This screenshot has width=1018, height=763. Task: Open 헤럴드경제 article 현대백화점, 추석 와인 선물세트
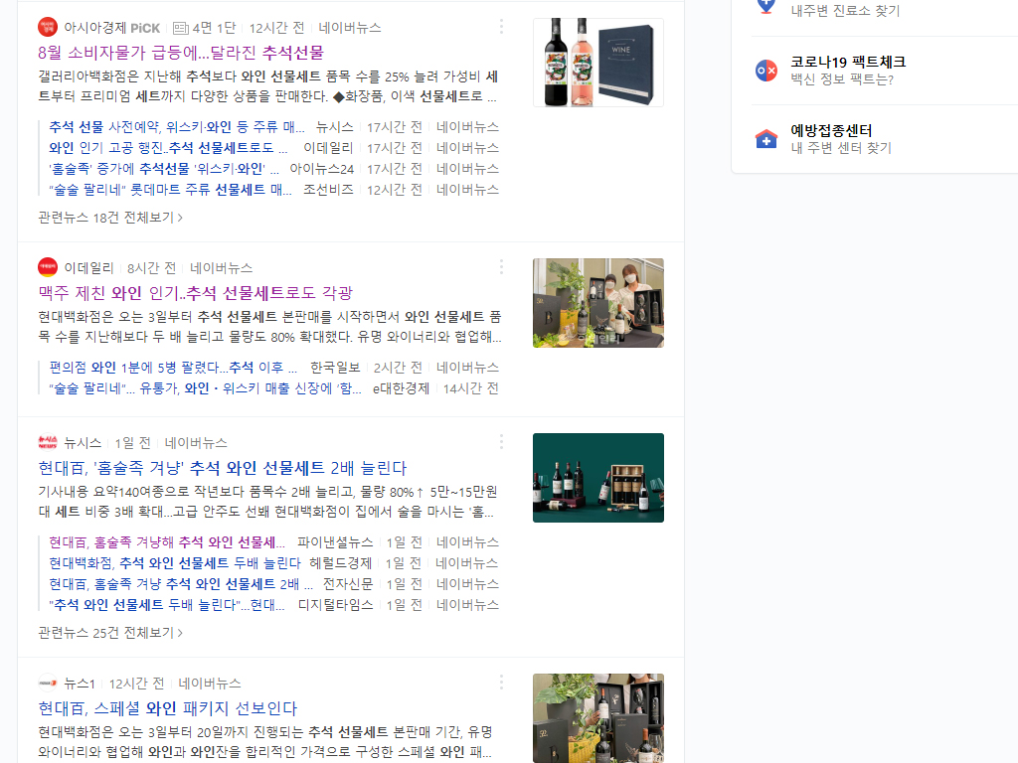pos(175,562)
